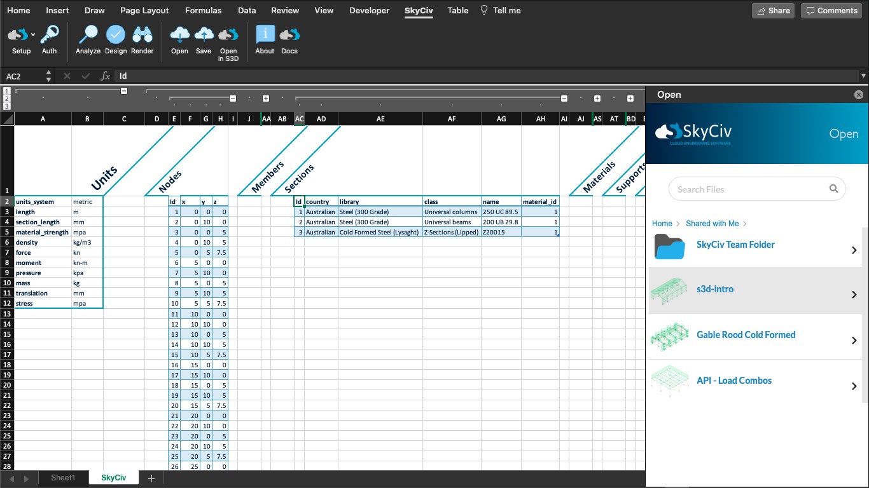Viewport: 869px width, 488px height.
Task: Click the Shared with Me breadcrumb
Action: (x=713, y=223)
